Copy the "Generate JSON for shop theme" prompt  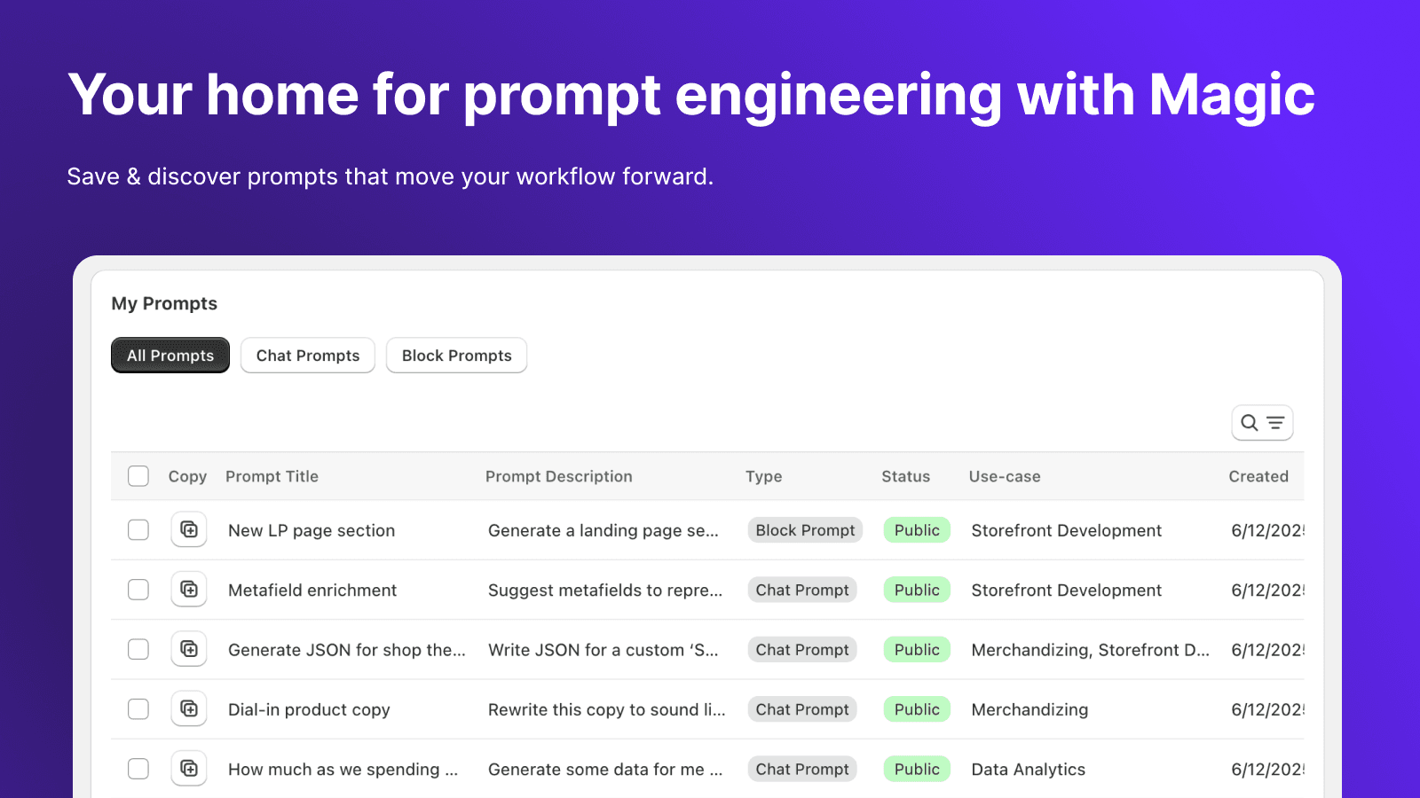pyautogui.click(x=188, y=649)
